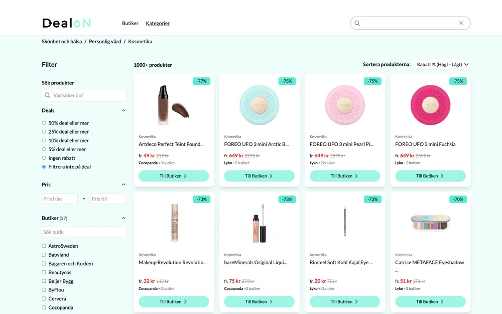Open the FOREO UFO 3 mini Fuchsia image
The height and width of the screenshot is (314, 502).
(x=430, y=105)
